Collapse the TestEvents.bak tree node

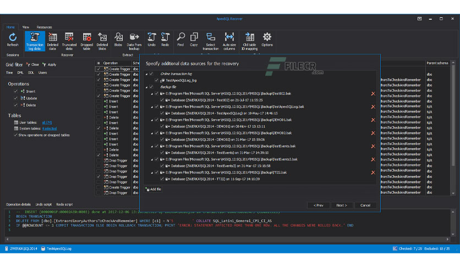(x=152, y=147)
